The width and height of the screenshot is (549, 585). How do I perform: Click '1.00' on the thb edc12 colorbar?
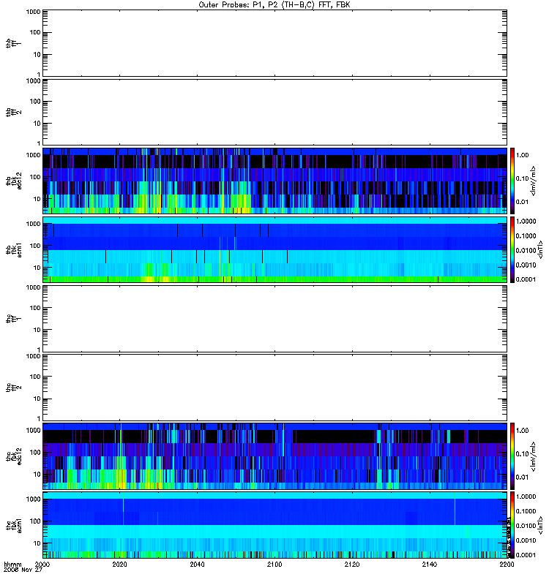click(x=522, y=155)
